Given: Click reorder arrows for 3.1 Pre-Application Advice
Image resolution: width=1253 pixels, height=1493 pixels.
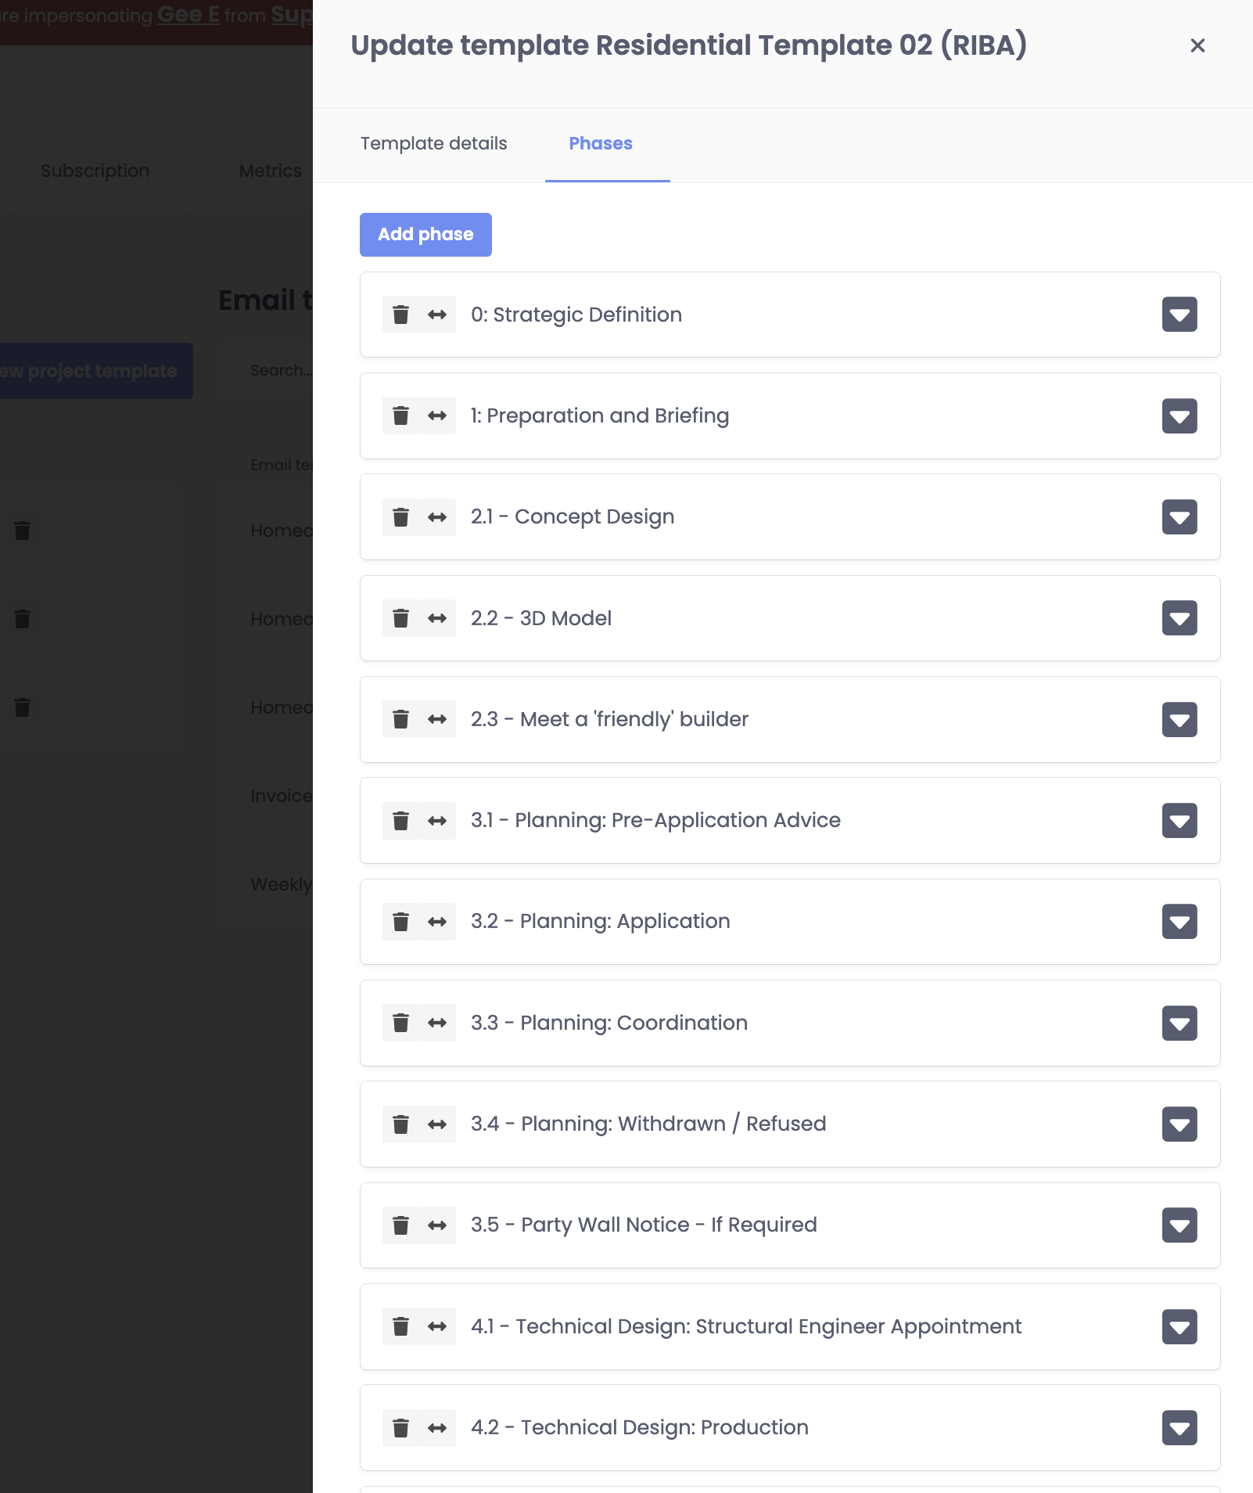Looking at the screenshot, I should (437, 821).
